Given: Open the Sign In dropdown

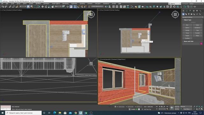Looking at the screenshot, I should pos(175,4).
